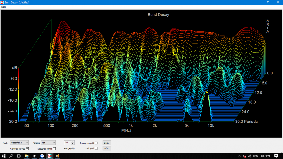Increase Range(dB) with the up arrow

[73, 142]
